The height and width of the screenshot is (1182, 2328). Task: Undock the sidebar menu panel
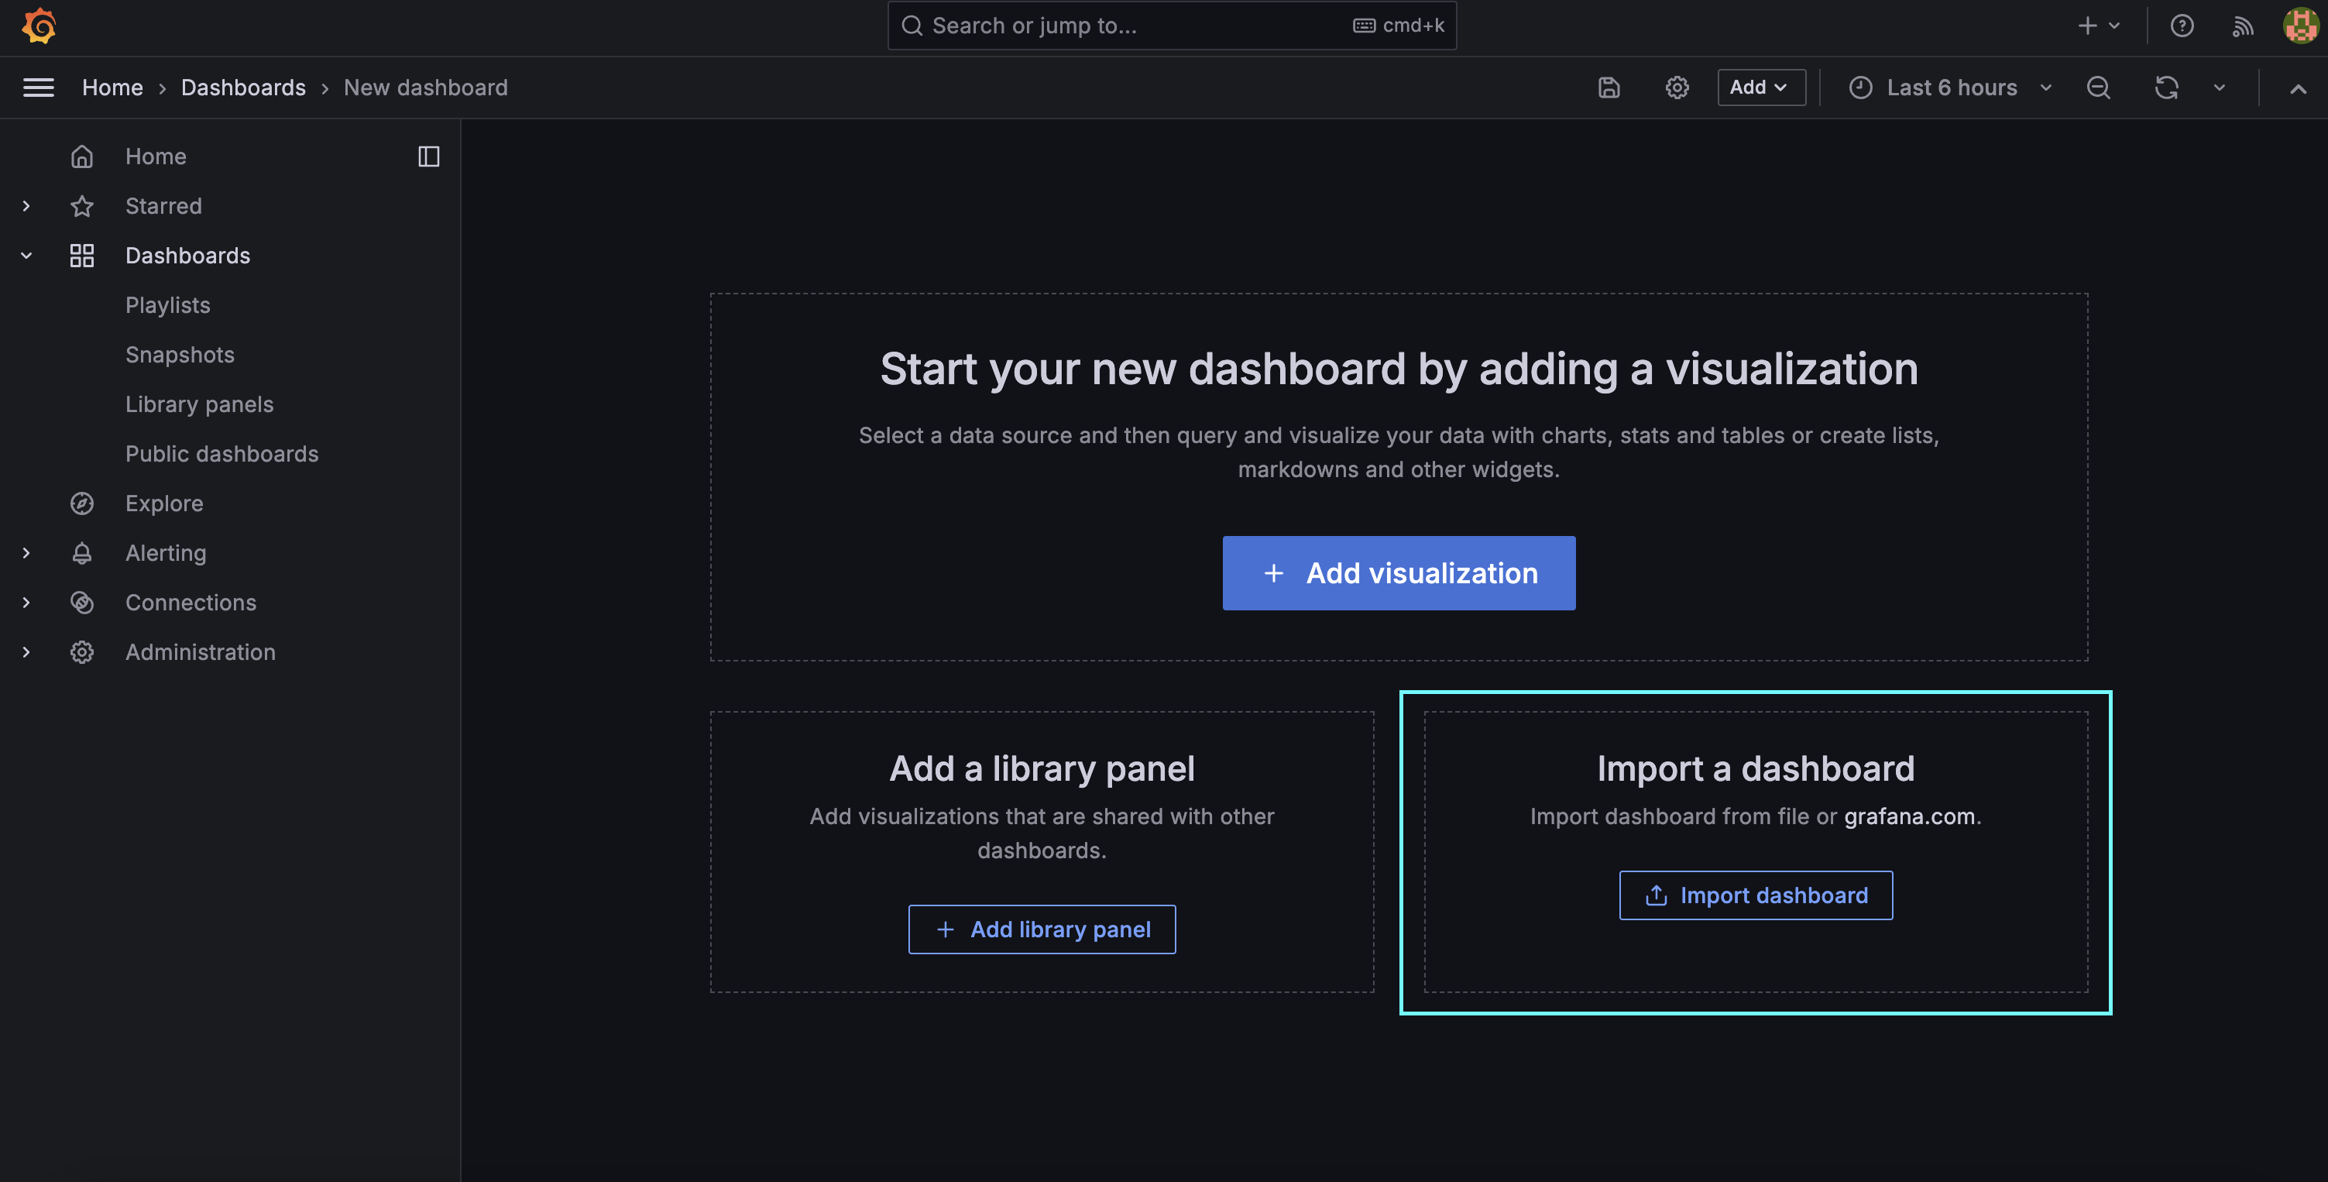pos(428,156)
